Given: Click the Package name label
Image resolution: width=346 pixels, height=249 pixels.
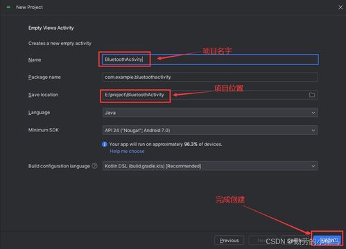Looking at the screenshot, I should pyautogui.click(x=44, y=77).
